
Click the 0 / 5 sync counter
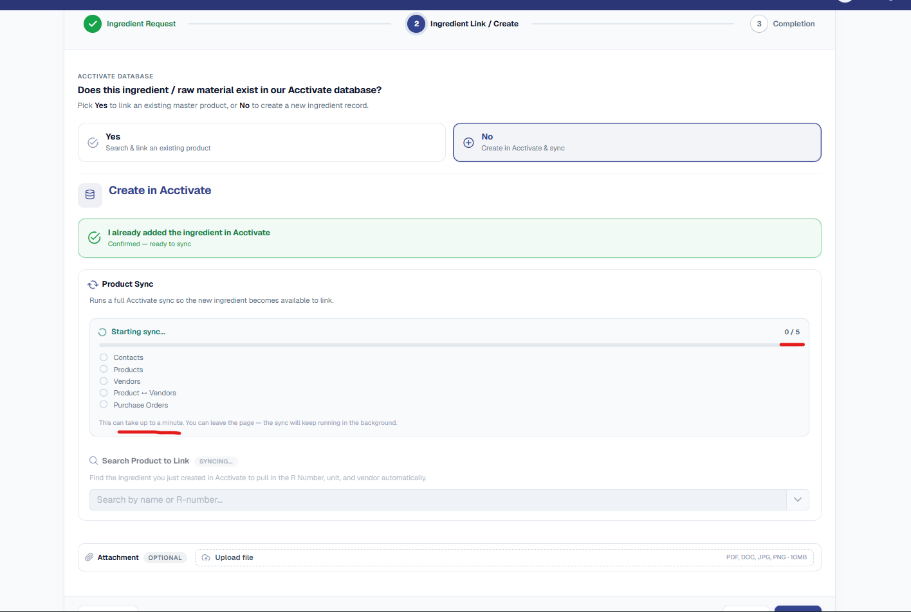792,332
